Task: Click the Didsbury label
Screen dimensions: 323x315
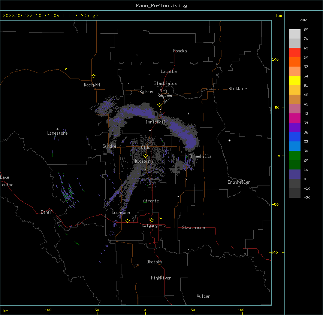Action: coord(144,161)
